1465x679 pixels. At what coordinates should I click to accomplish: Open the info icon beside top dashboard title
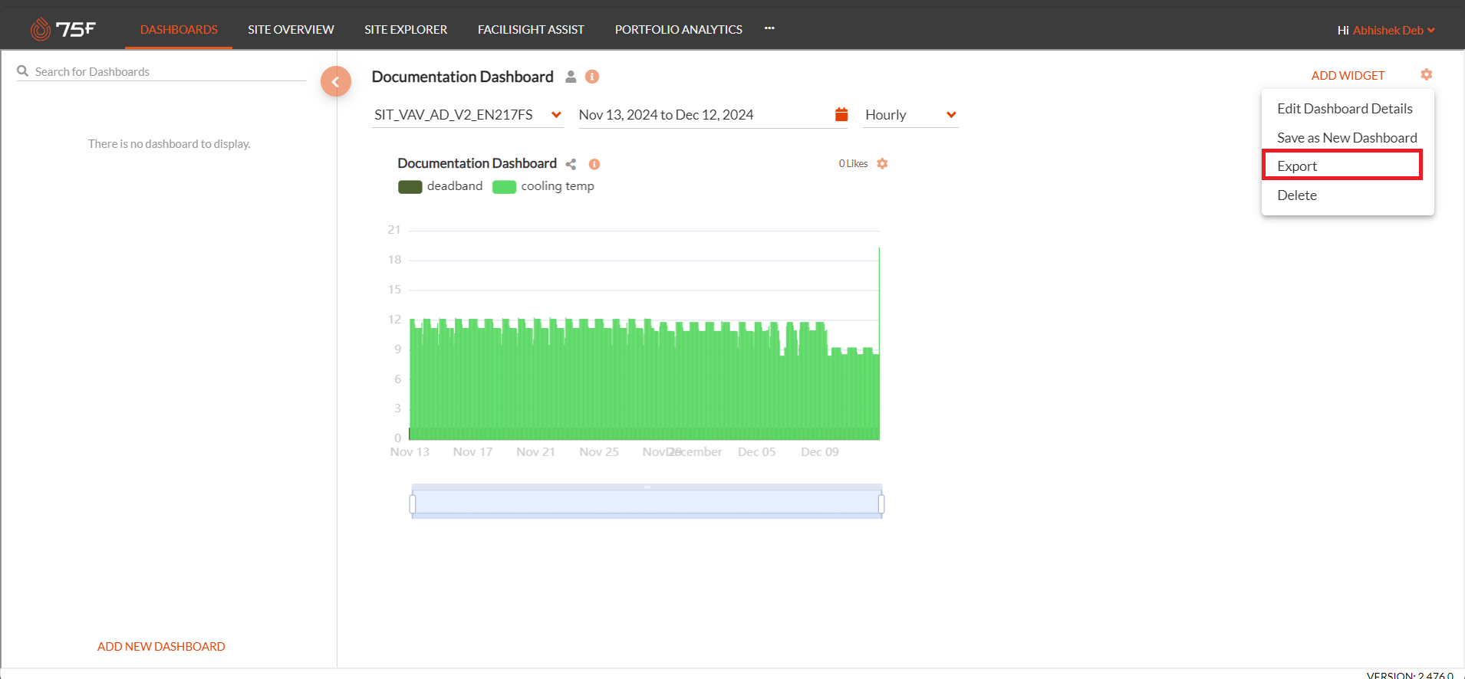click(x=592, y=77)
